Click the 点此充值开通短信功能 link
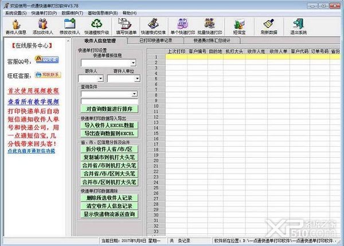 coord(32,151)
